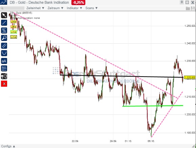The height and width of the screenshot is (148, 196).
Task: Choose the percent Fibonacci retracement tool
Action: pyautogui.click(x=4, y=30)
